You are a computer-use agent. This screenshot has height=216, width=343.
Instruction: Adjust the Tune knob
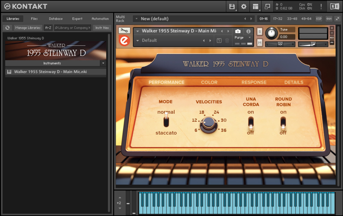coord(272,33)
